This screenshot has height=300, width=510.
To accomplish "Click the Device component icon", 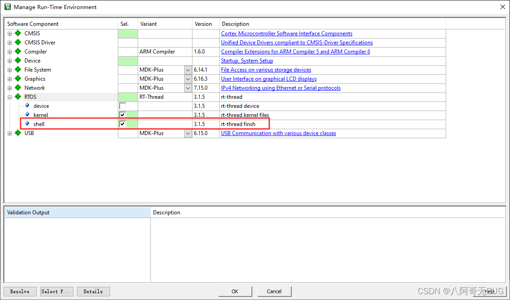I will coord(18,60).
